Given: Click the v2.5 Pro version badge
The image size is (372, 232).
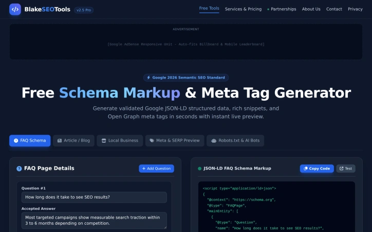Looking at the screenshot, I should click(84, 10).
